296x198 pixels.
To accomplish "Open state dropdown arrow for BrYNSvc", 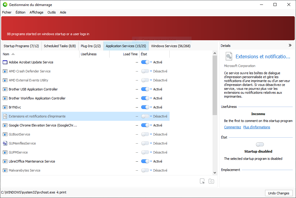I will (151, 107).
